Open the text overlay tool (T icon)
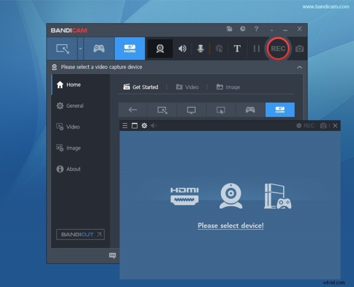 237,49
